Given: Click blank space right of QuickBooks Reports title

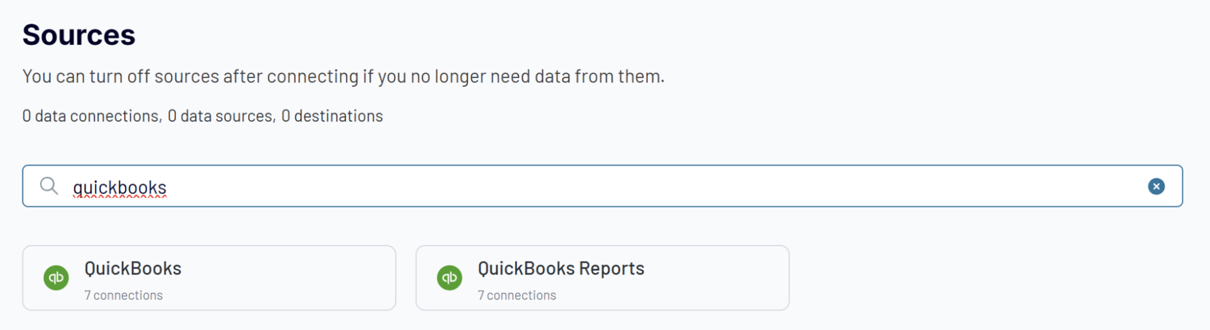Looking at the screenshot, I should (x=714, y=269).
